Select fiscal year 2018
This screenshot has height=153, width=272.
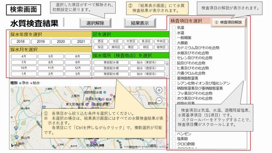pos(20,42)
